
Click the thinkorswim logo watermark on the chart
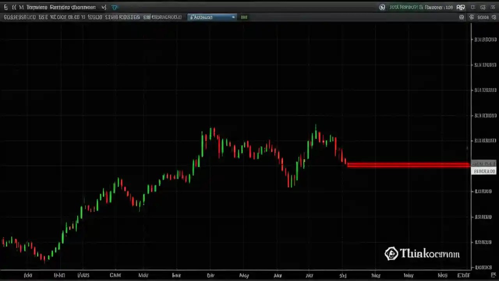(421, 254)
